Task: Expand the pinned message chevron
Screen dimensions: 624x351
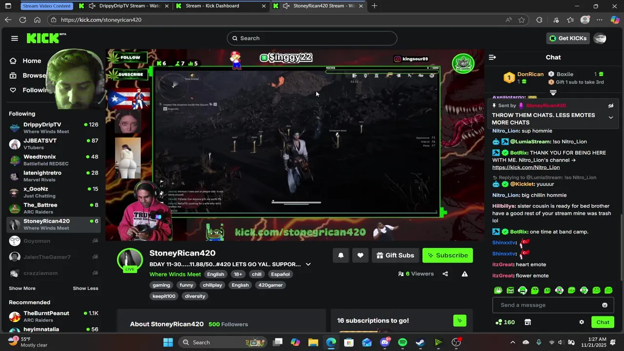Action: [x=610, y=117]
